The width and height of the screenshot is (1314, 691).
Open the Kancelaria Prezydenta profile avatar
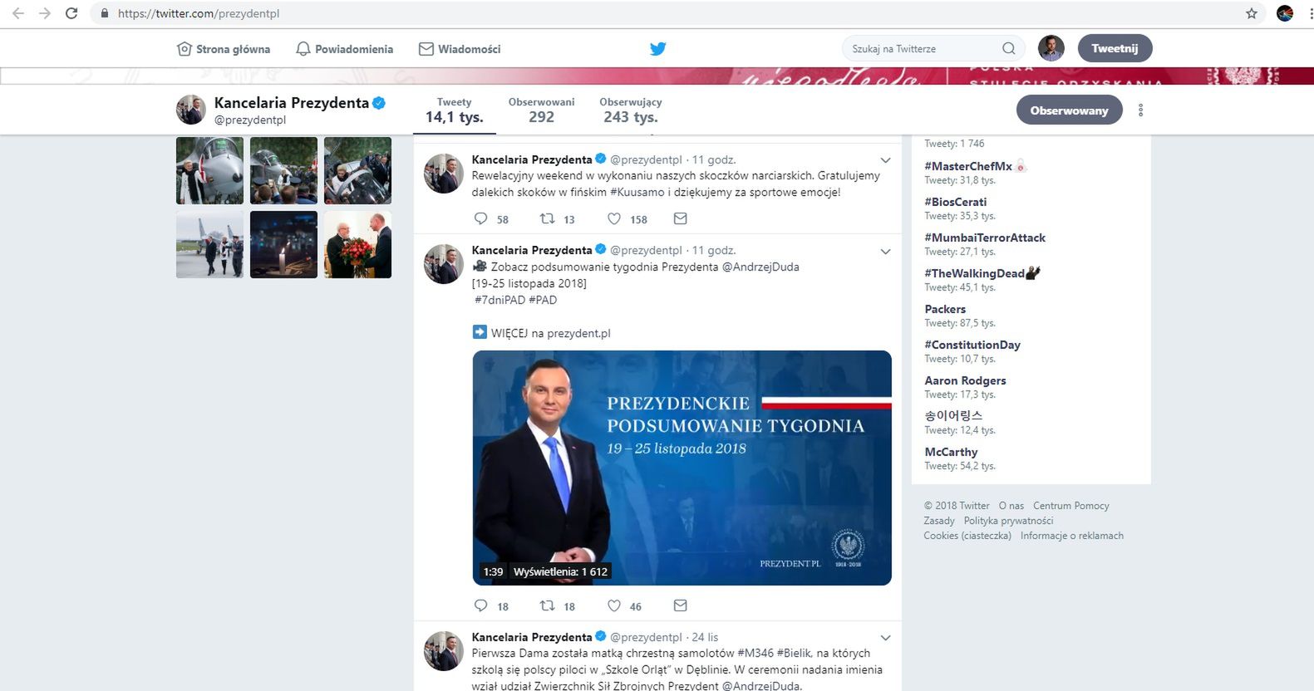coord(190,110)
